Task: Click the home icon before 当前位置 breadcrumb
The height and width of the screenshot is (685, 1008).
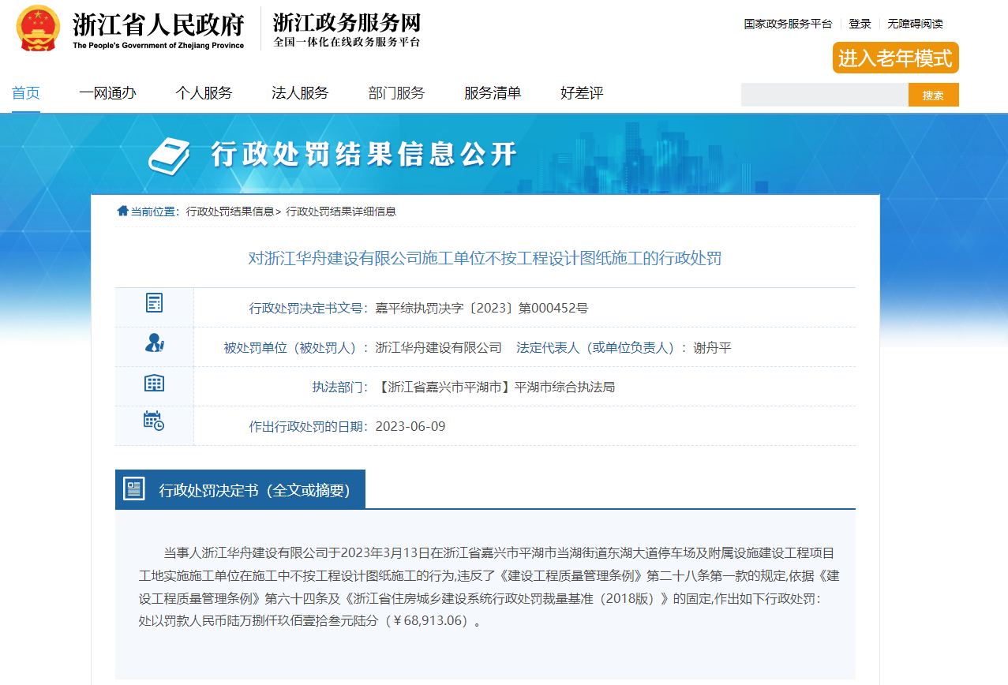Action: pyautogui.click(x=123, y=211)
